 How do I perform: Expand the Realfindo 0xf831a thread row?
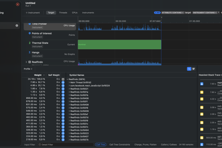(69, 92)
